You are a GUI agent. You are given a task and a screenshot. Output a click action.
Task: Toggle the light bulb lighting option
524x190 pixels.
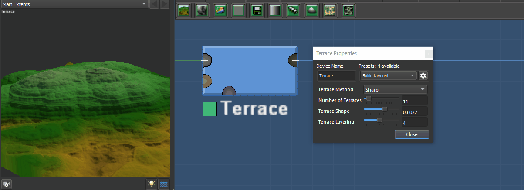click(x=151, y=183)
